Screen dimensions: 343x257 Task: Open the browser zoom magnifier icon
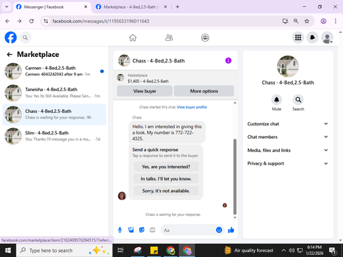pyautogui.click(x=296, y=21)
